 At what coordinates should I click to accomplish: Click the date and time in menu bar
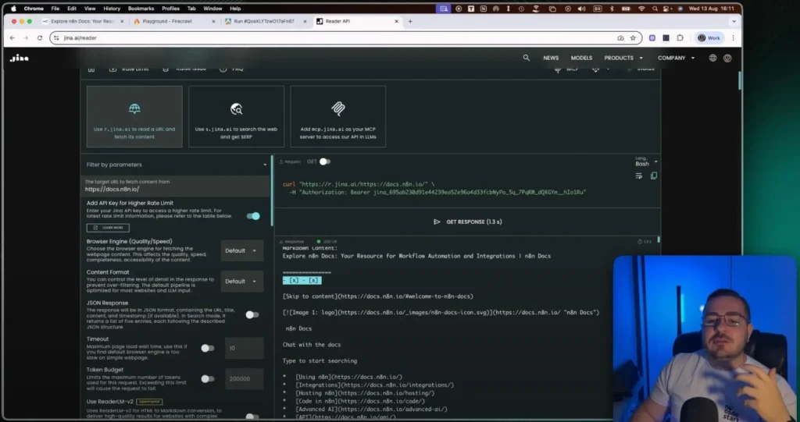(x=711, y=9)
